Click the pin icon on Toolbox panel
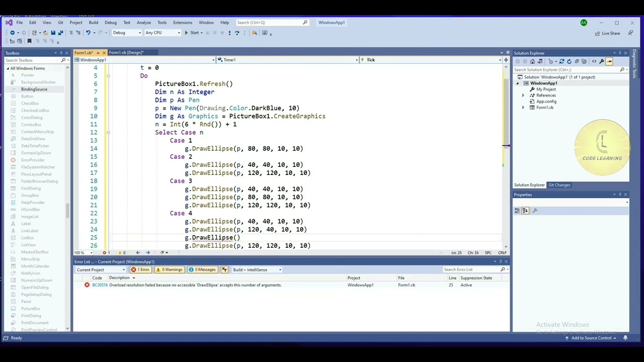Image resolution: width=644 pixels, height=362 pixels. click(61, 53)
